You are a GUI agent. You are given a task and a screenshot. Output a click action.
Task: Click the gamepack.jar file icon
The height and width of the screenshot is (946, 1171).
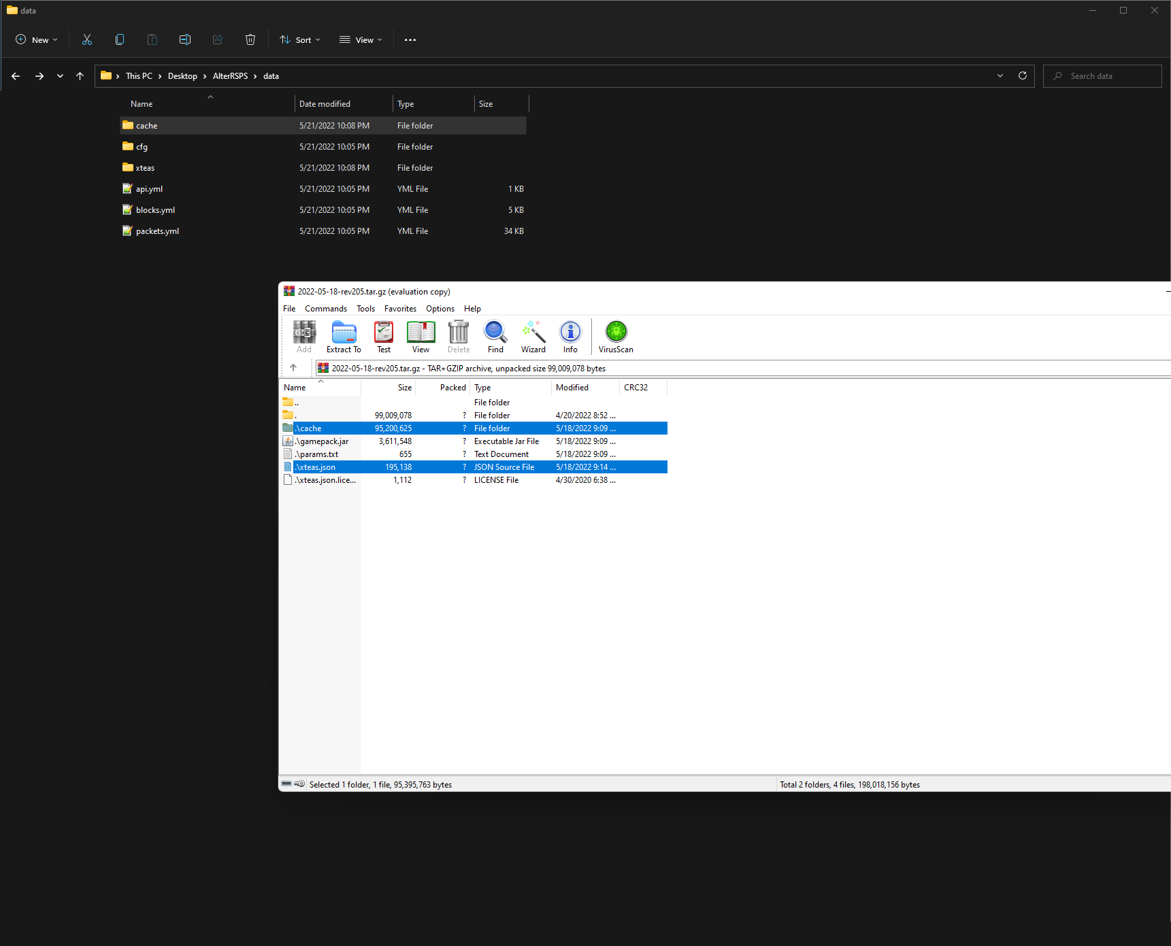pyautogui.click(x=288, y=441)
